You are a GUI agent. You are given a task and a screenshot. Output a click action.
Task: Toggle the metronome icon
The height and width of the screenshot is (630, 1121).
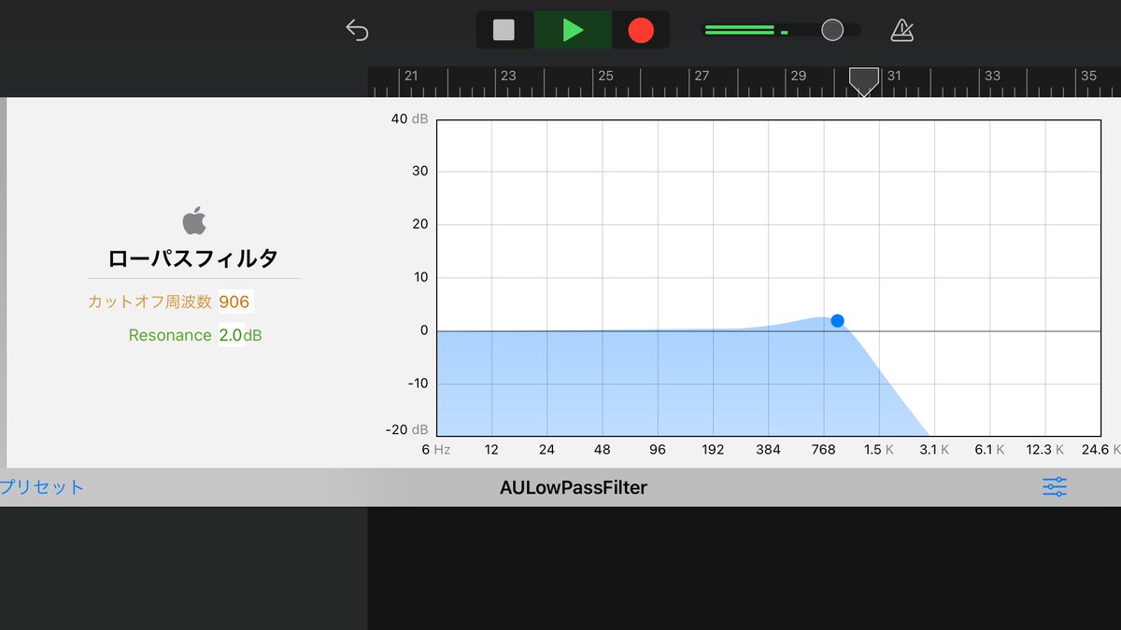[901, 30]
